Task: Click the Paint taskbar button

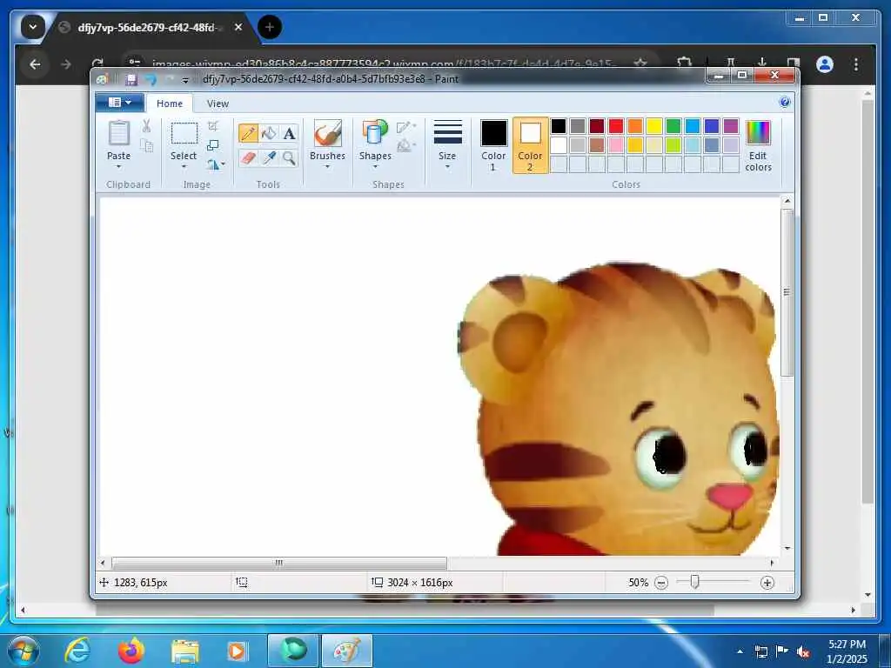Action: [347, 651]
